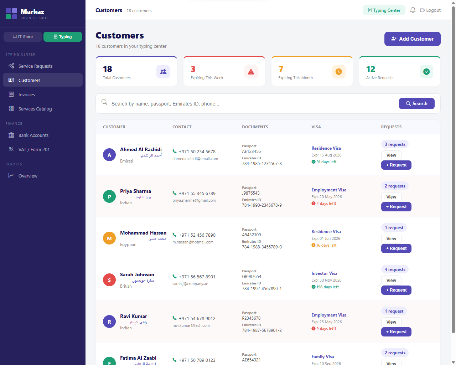
Task: View Sarah Johnson's record
Action: click(391, 281)
